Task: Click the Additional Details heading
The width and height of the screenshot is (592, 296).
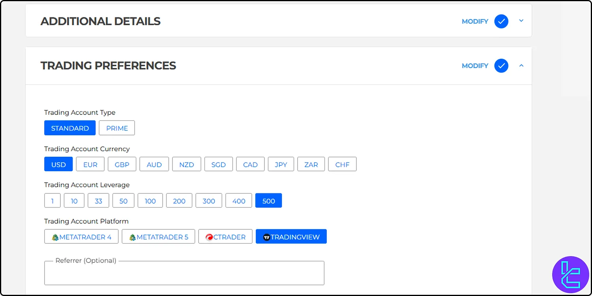Action: [x=100, y=21]
